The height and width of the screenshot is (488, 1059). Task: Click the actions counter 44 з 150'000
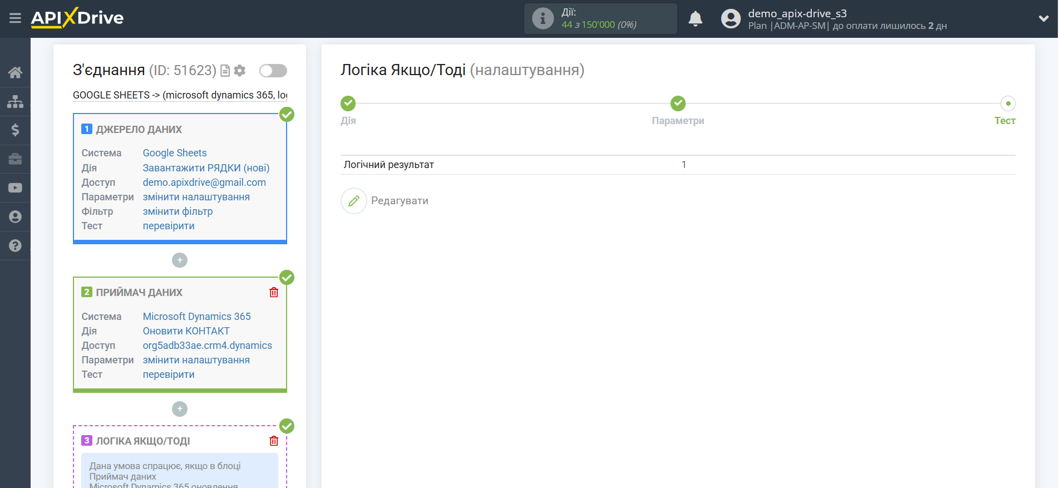[599, 24]
